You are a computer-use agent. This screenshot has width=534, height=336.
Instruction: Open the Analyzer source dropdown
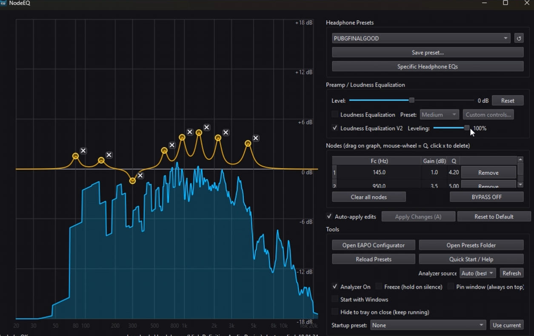click(x=478, y=273)
